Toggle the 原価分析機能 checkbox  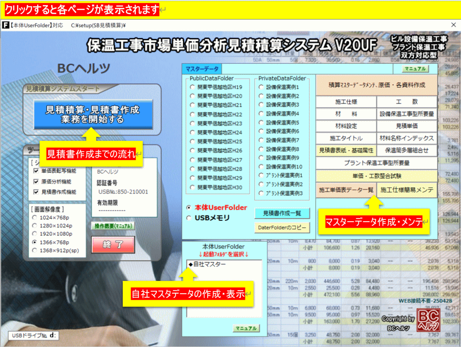(x=36, y=181)
